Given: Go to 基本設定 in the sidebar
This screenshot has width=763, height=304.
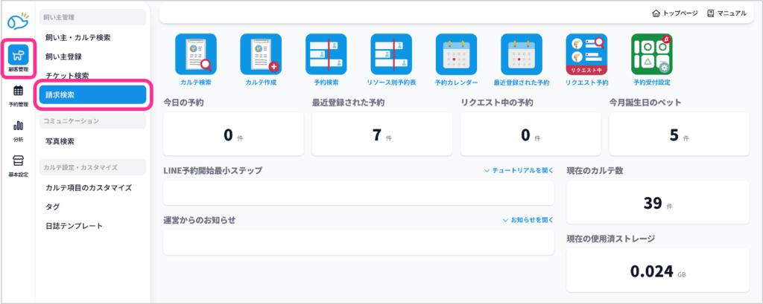Looking at the screenshot, I should (19, 166).
